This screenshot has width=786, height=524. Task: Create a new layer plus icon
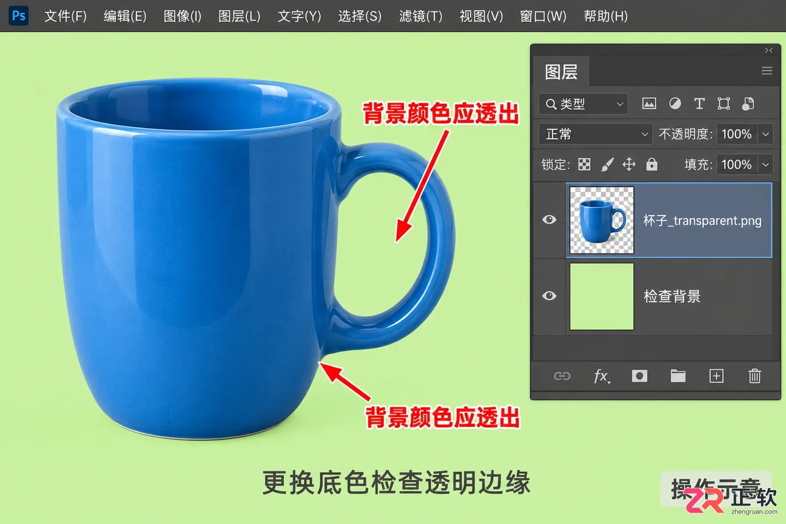(716, 376)
